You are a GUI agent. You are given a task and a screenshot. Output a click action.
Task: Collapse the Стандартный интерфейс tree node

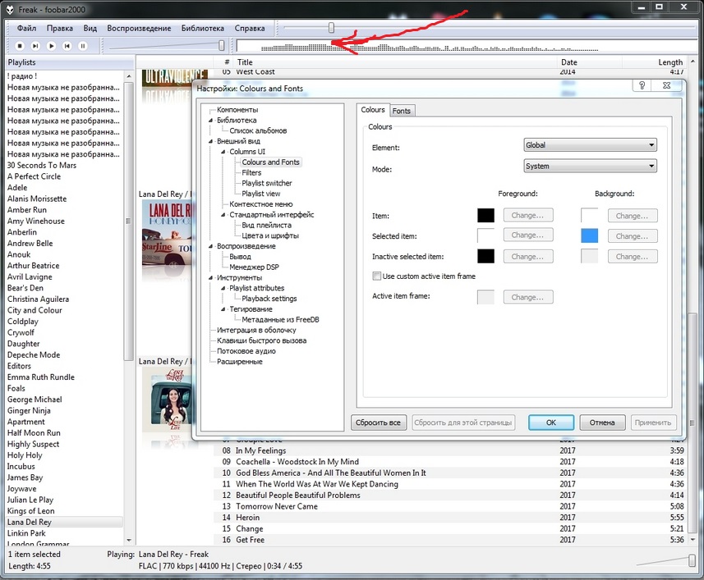[x=223, y=215]
